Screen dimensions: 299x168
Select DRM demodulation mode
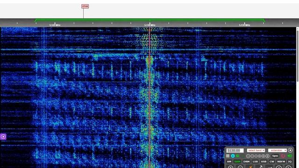tap(246, 161)
